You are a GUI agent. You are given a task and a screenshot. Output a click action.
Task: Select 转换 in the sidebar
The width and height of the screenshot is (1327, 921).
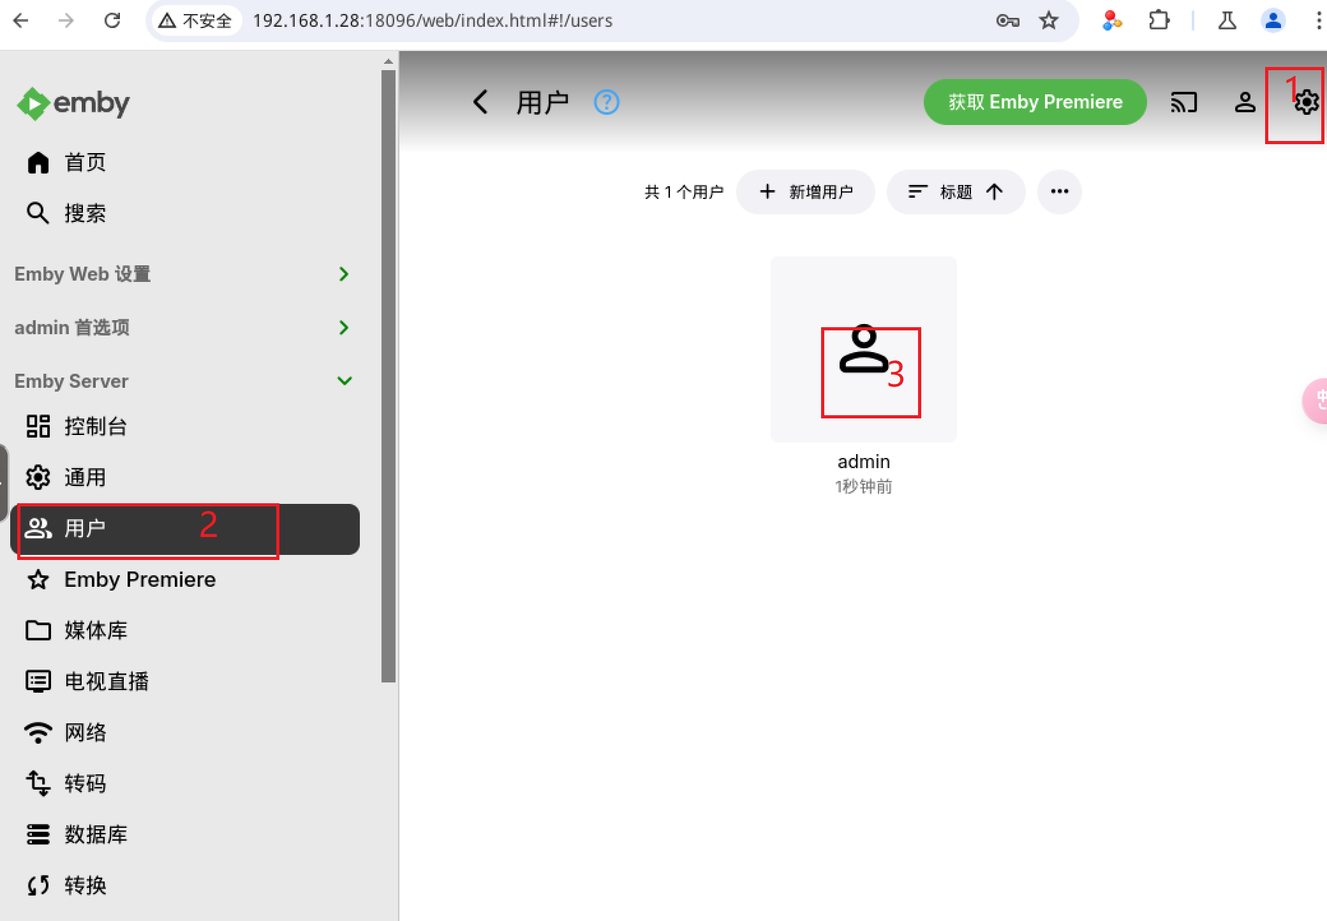click(x=185, y=885)
